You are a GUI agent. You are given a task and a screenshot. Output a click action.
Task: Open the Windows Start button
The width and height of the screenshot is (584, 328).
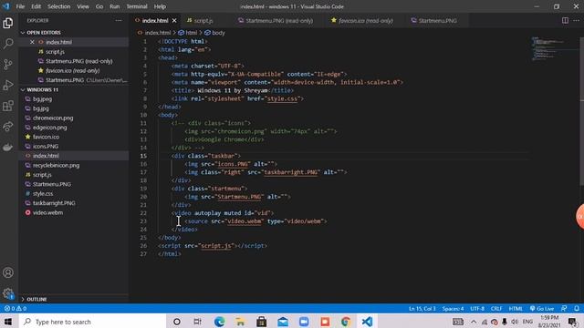pyautogui.click(x=8, y=322)
